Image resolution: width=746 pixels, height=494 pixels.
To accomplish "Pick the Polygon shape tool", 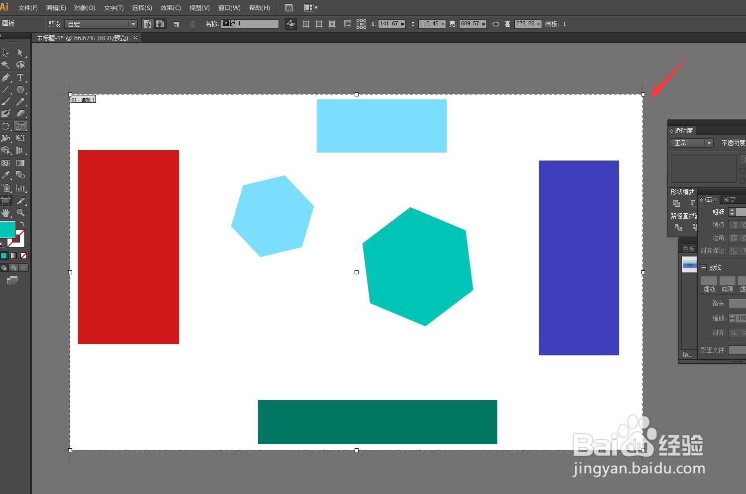I will (20, 90).
